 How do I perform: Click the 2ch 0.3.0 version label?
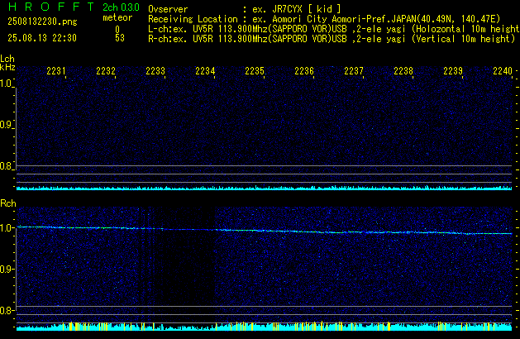(121, 7)
